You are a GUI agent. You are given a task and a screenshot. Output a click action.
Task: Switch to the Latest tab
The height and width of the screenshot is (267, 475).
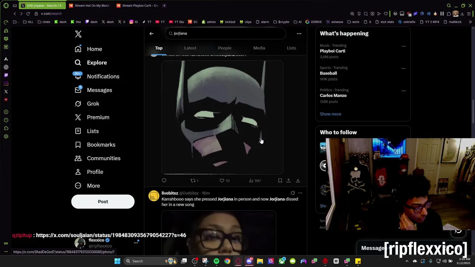(190, 48)
